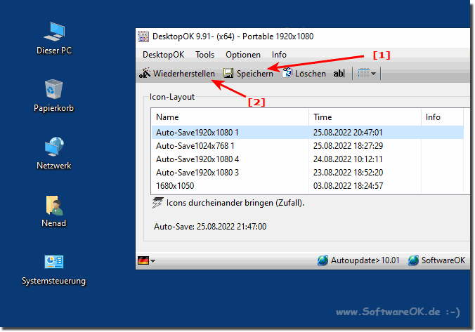Click the Auto-Save: 25.08.2022 21:47:00 text
The width and height of the screenshot is (475, 332).
click(210, 227)
